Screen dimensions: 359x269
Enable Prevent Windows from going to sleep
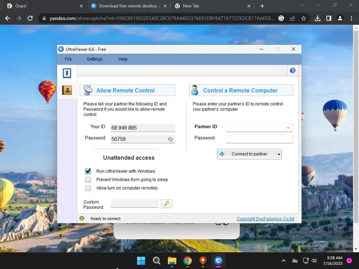[88, 180]
